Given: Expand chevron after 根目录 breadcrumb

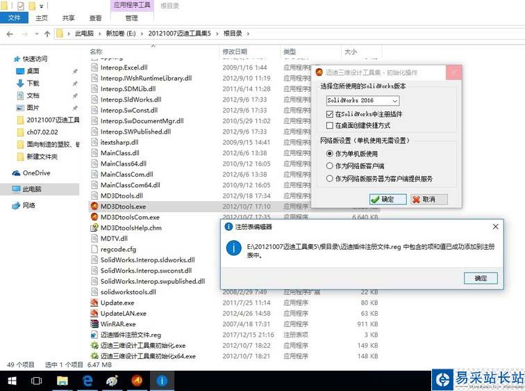Looking at the screenshot, I should pyautogui.click(x=248, y=33).
